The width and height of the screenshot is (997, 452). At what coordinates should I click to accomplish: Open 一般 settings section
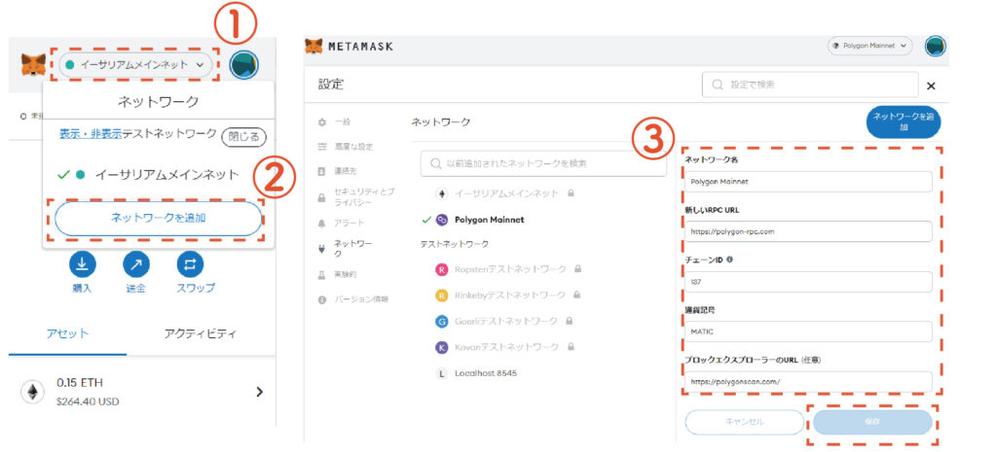point(344,122)
